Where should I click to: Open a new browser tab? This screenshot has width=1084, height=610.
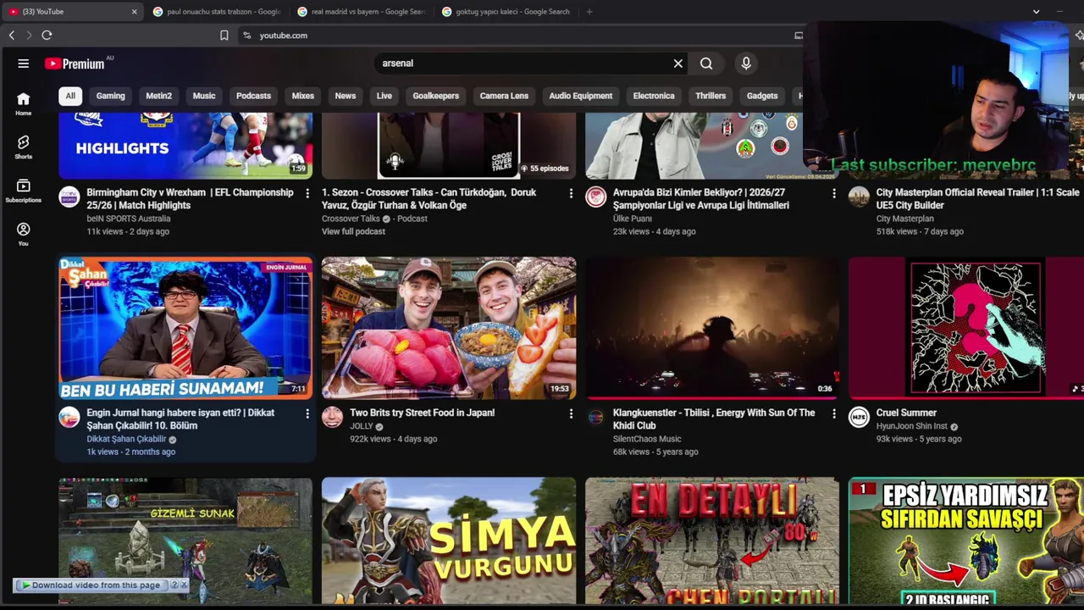point(589,12)
